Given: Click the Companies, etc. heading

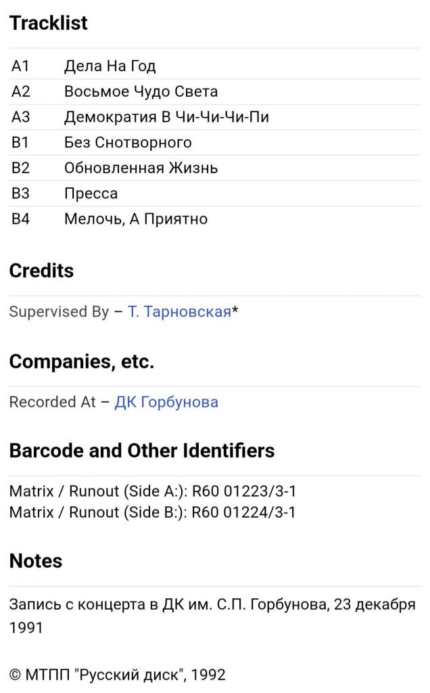Looking at the screenshot, I should tap(82, 361).
